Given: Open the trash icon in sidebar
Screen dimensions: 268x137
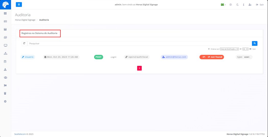Looking at the screenshot, I should pyautogui.click(x=5, y=93).
